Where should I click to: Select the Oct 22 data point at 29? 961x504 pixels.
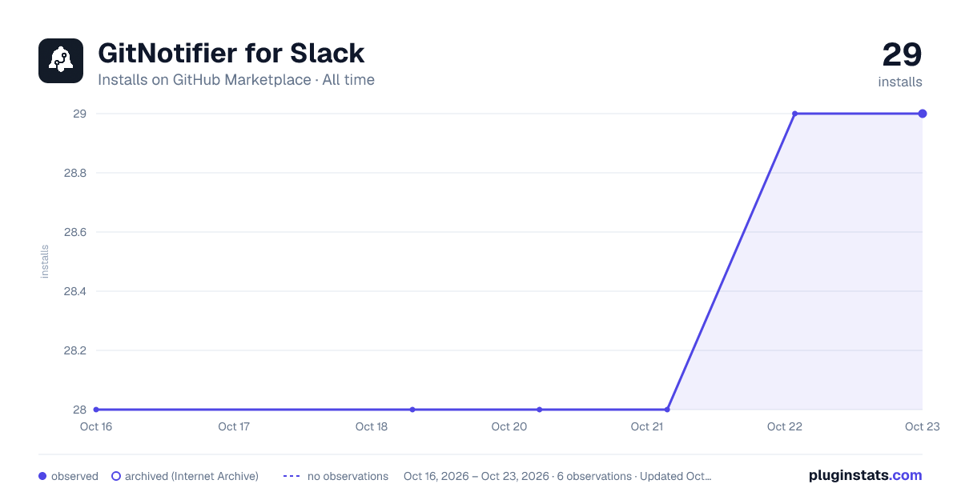[x=794, y=114]
